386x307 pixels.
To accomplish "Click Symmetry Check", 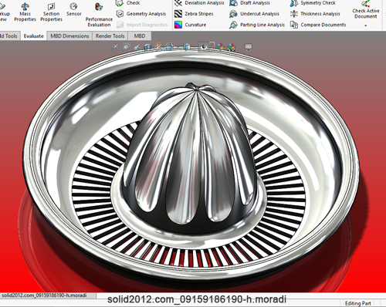I will [313, 3].
